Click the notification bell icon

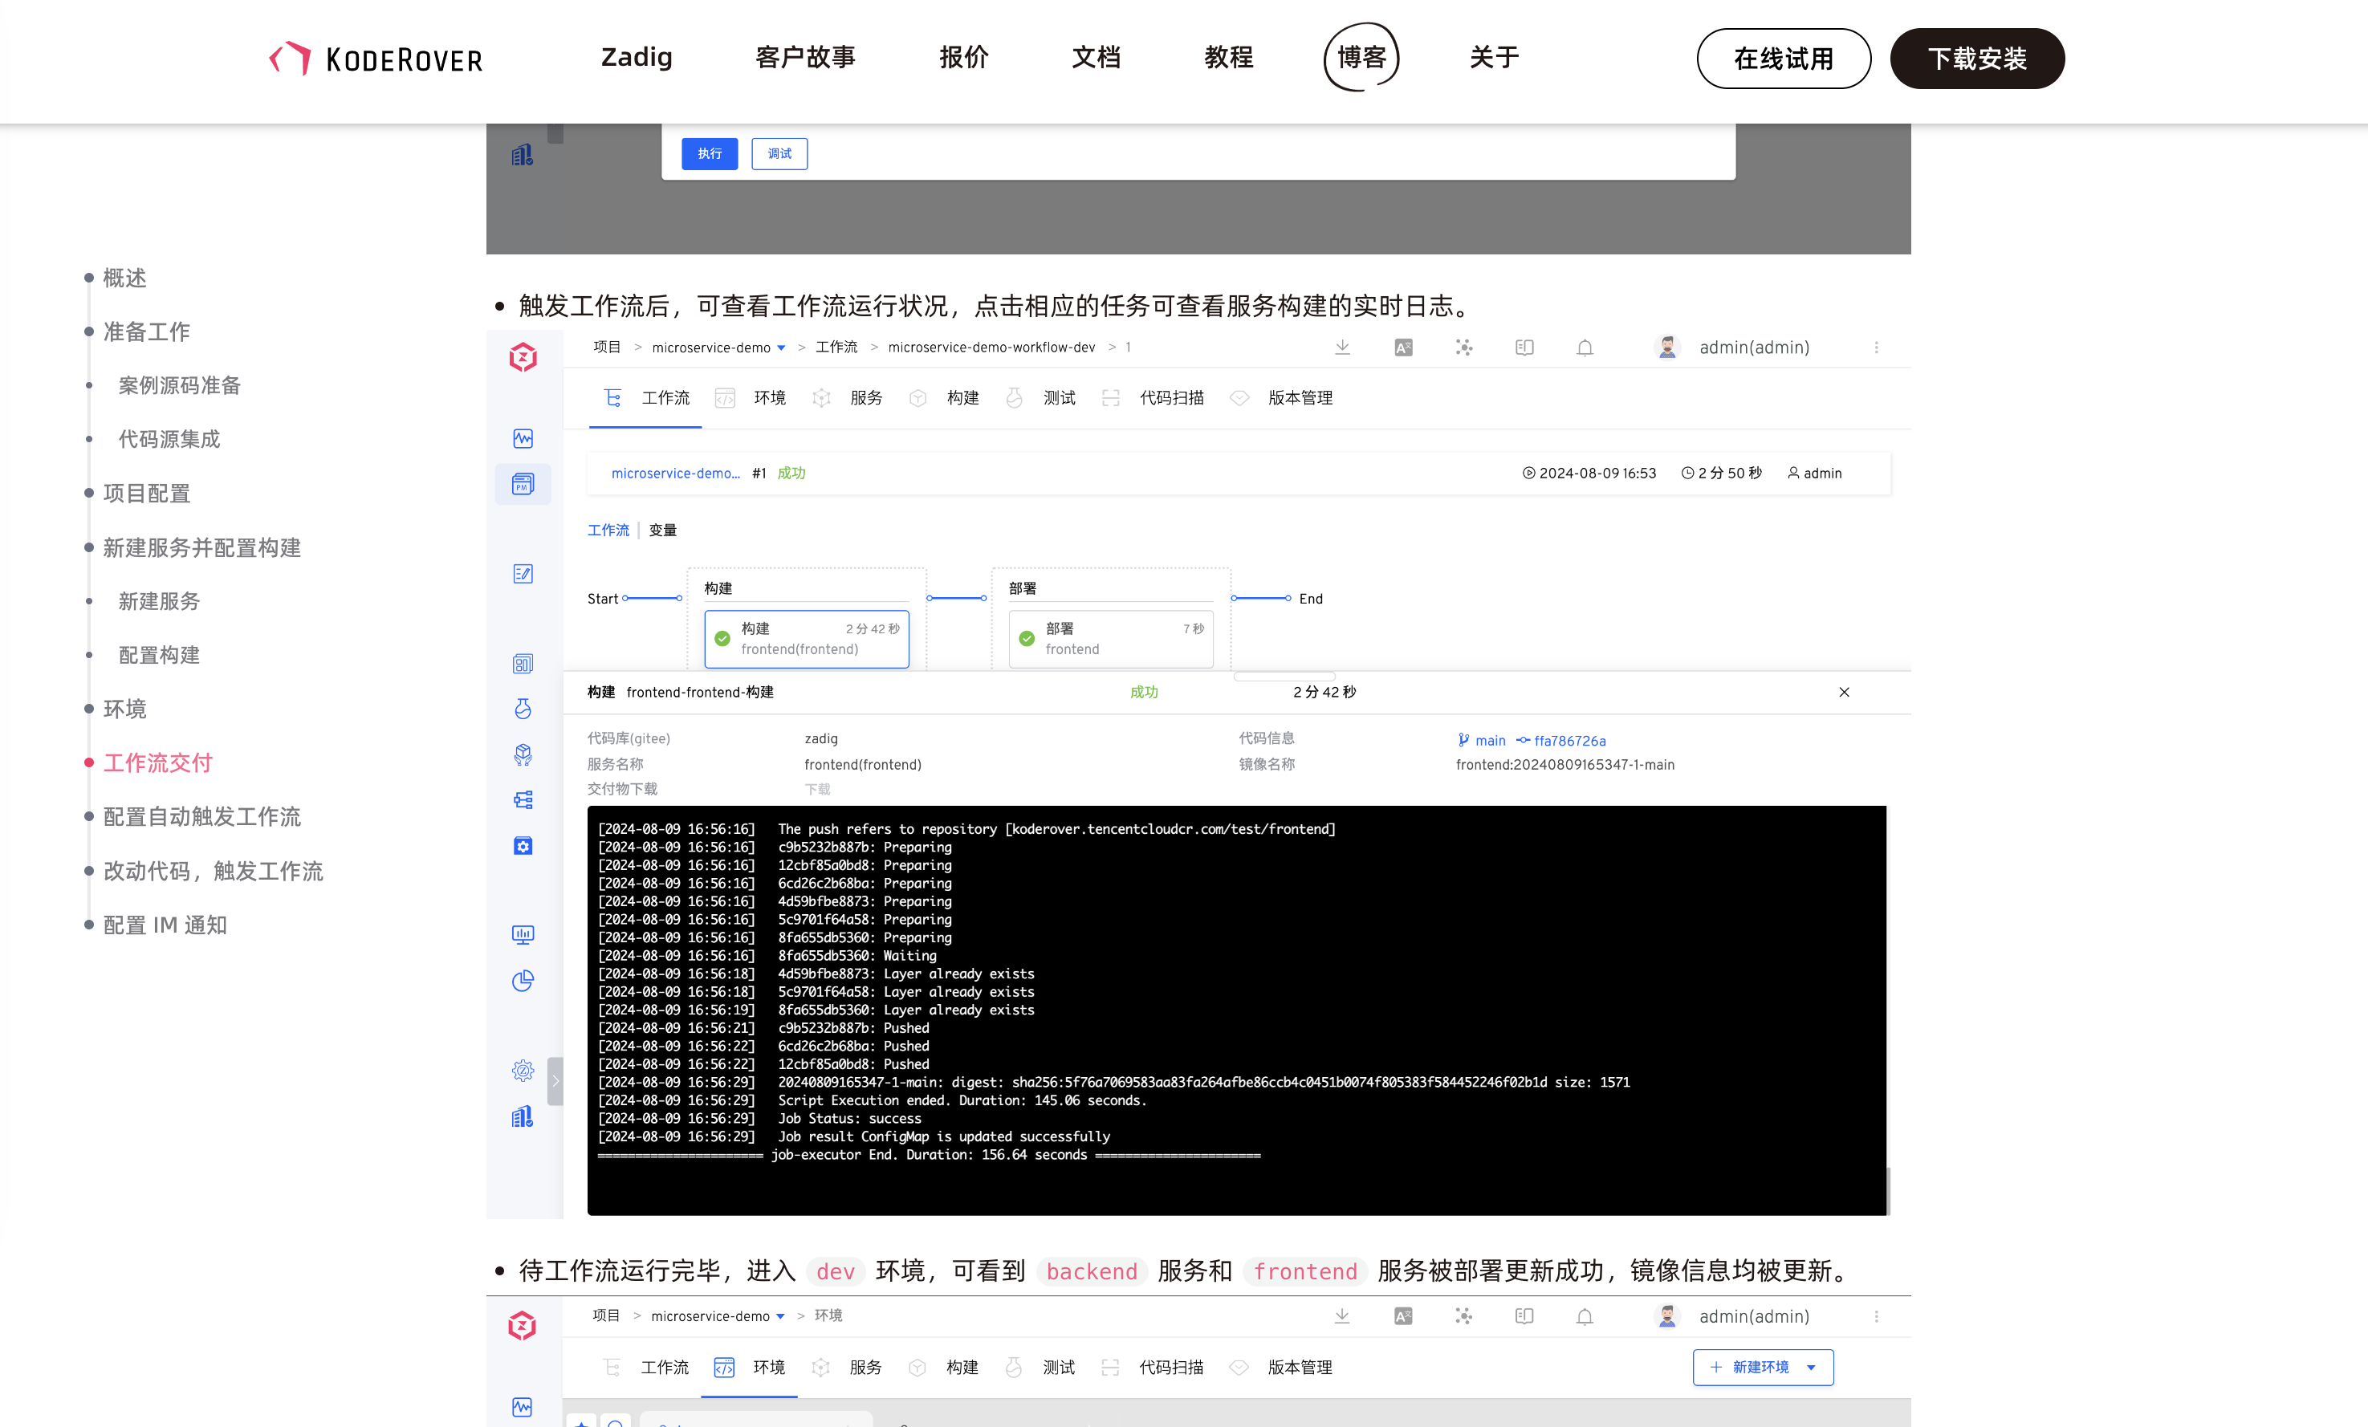pyautogui.click(x=1585, y=347)
